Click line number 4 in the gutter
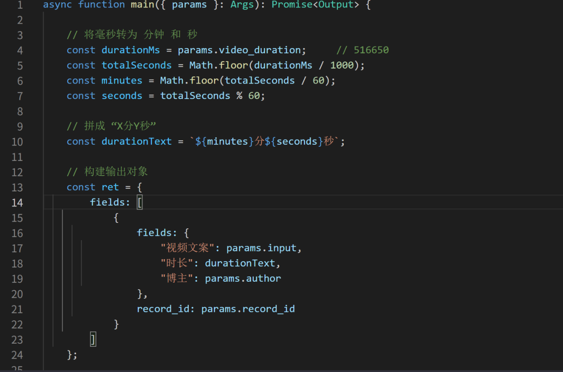The image size is (563, 372). (x=20, y=50)
